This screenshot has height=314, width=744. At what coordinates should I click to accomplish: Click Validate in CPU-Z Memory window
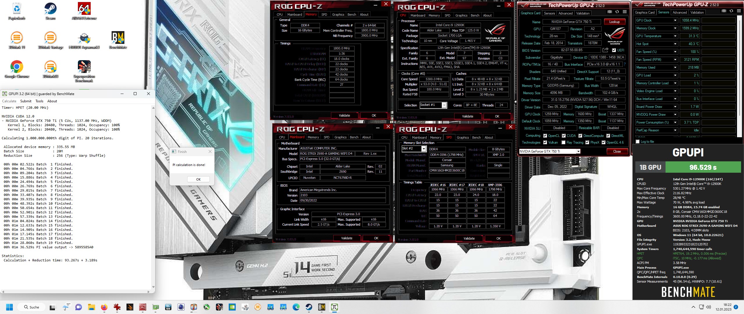tap(344, 115)
